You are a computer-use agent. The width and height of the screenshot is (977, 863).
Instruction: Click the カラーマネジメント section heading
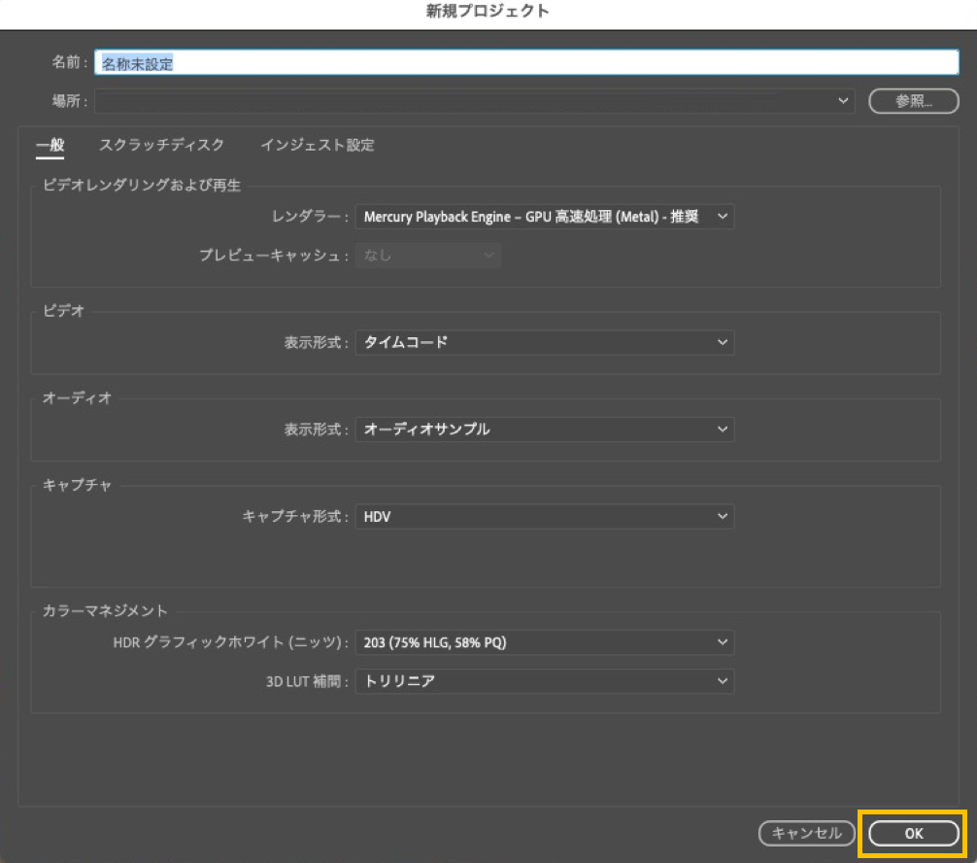pyautogui.click(x=105, y=611)
